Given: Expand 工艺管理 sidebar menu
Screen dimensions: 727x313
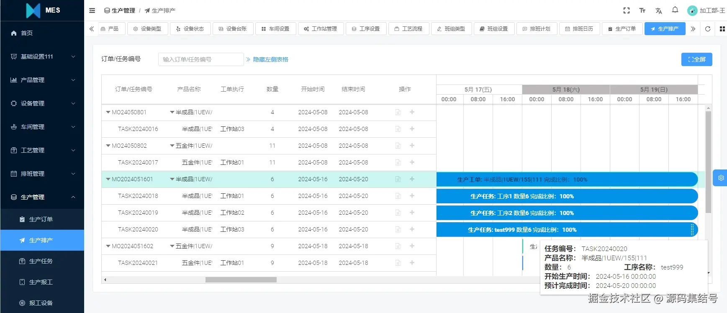Looking at the screenshot, I should click(x=42, y=150).
